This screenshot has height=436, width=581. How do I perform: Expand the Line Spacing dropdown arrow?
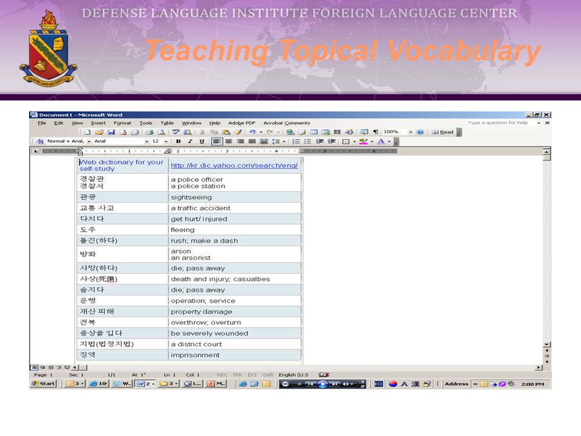pyautogui.click(x=284, y=141)
